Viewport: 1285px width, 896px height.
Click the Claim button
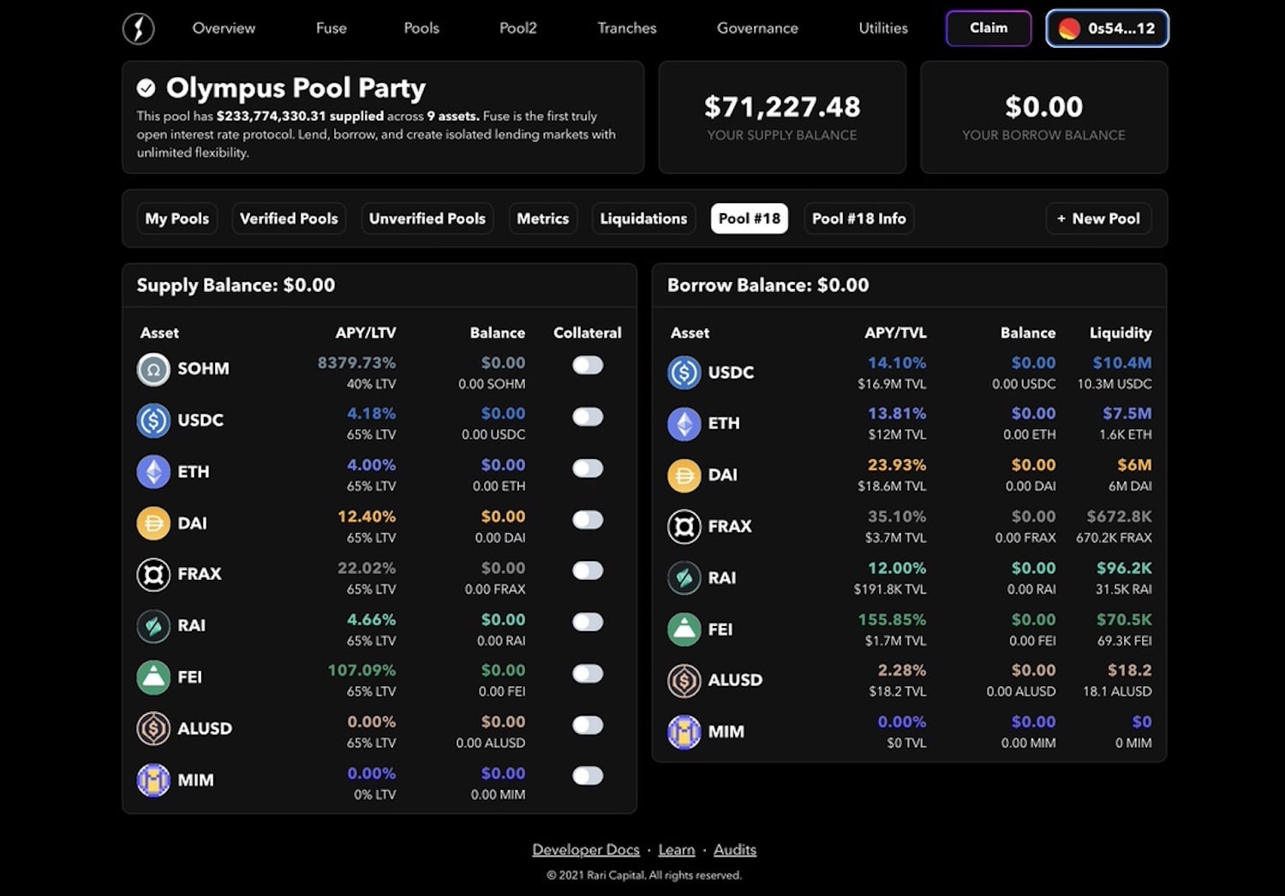(x=989, y=28)
